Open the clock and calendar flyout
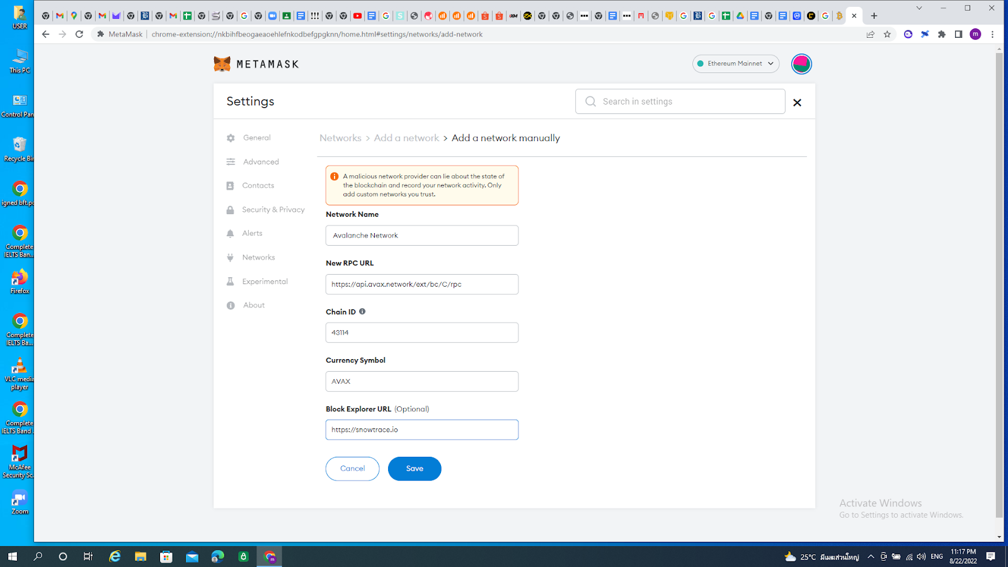1008x567 pixels. (x=963, y=556)
